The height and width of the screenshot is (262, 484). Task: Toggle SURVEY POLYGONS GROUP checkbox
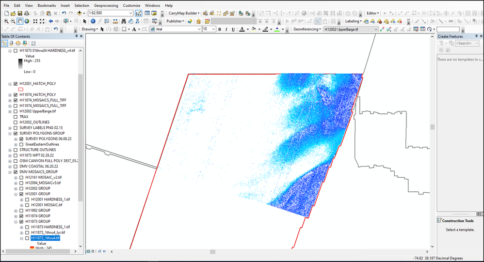tap(16, 134)
